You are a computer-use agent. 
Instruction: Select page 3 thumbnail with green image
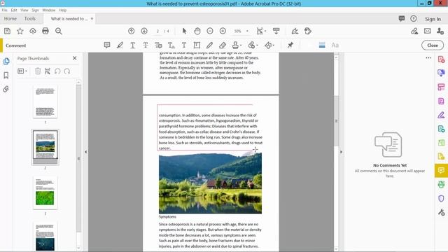[45, 193]
